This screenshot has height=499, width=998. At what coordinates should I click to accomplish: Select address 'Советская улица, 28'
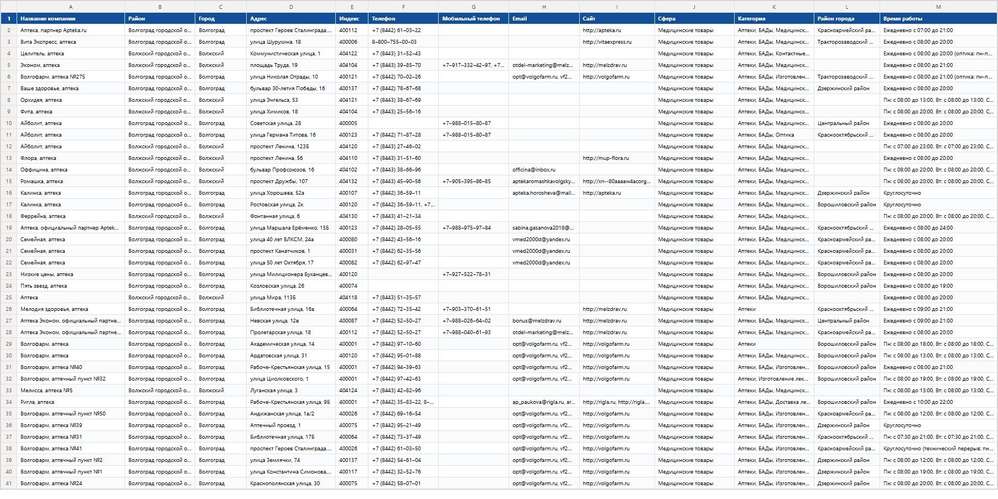(x=291, y=123)
